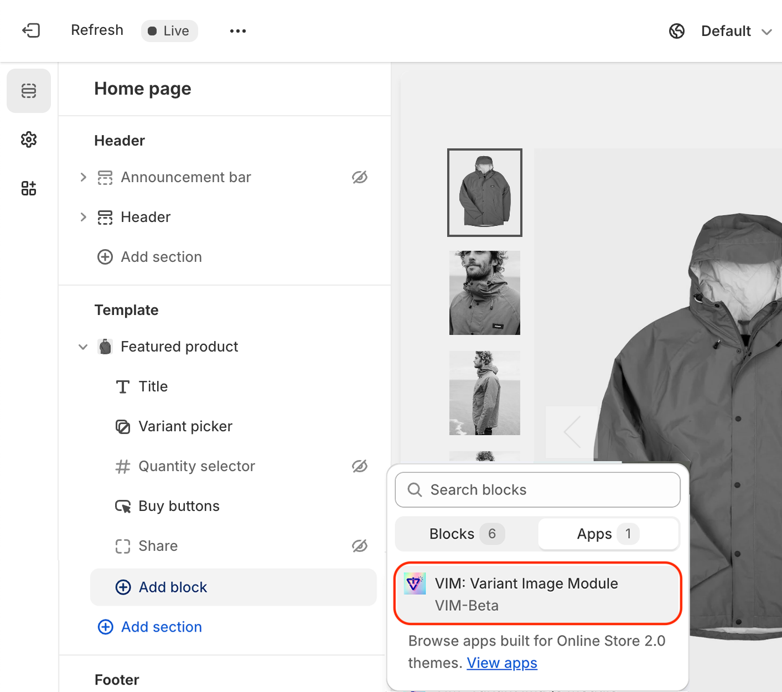Screen dimensions: 782x692
Task: Collapse the Featured product section
Action: (83, 347)
